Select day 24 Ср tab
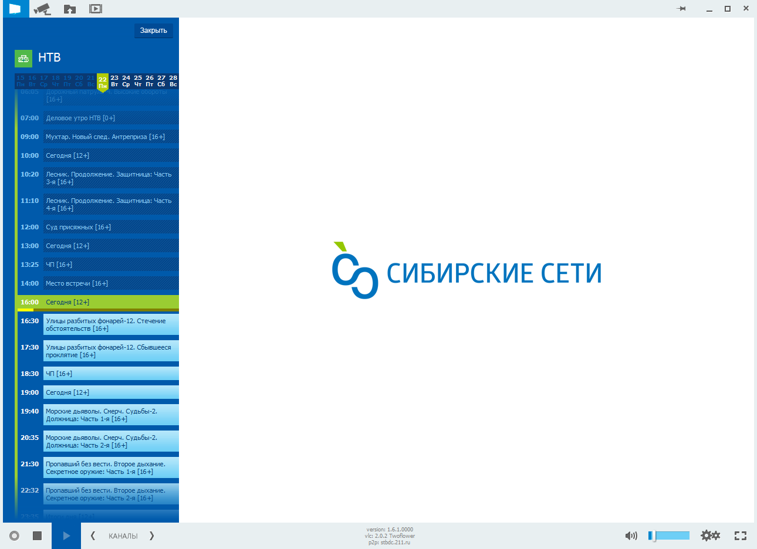This screenshot has height=549, width=757. [126, 81]
